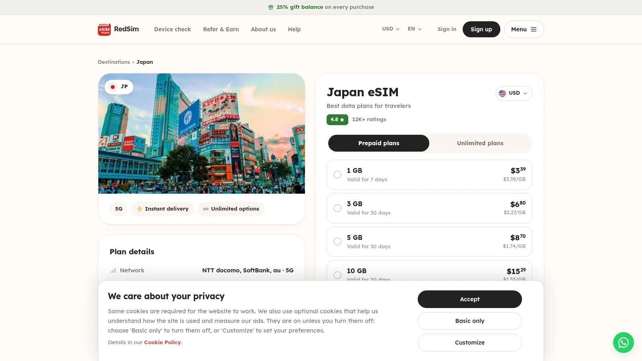
Task: Click the JP flag badge on photo
Action: coord(119,87)
